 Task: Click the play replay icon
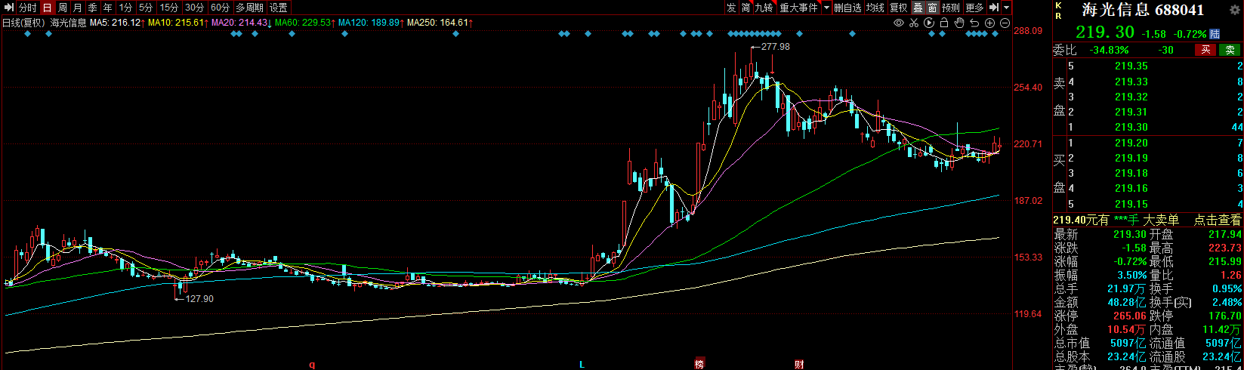tap(929, 23)
